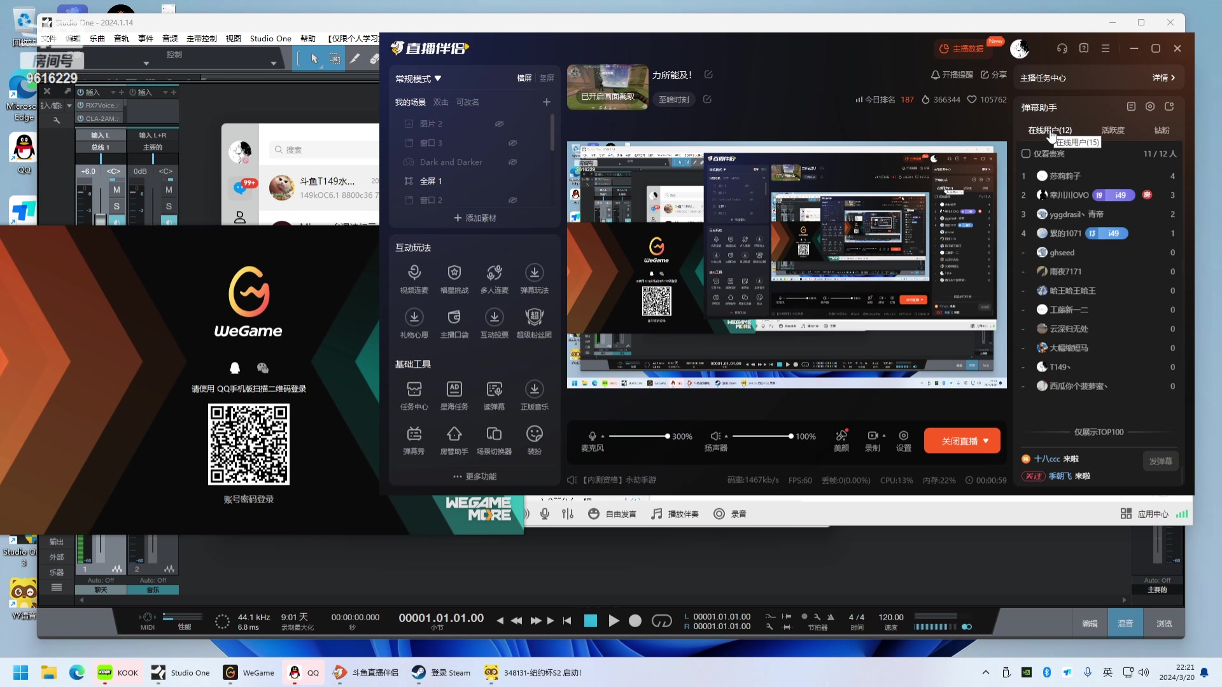The image size is (1222, 687).
Task: Open 互动投票 voting icon
Action: point(495,323)
